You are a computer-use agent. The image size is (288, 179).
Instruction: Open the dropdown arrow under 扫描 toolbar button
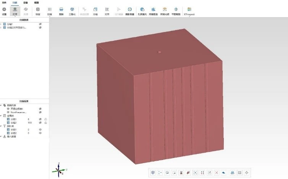(x=50, y=16)
